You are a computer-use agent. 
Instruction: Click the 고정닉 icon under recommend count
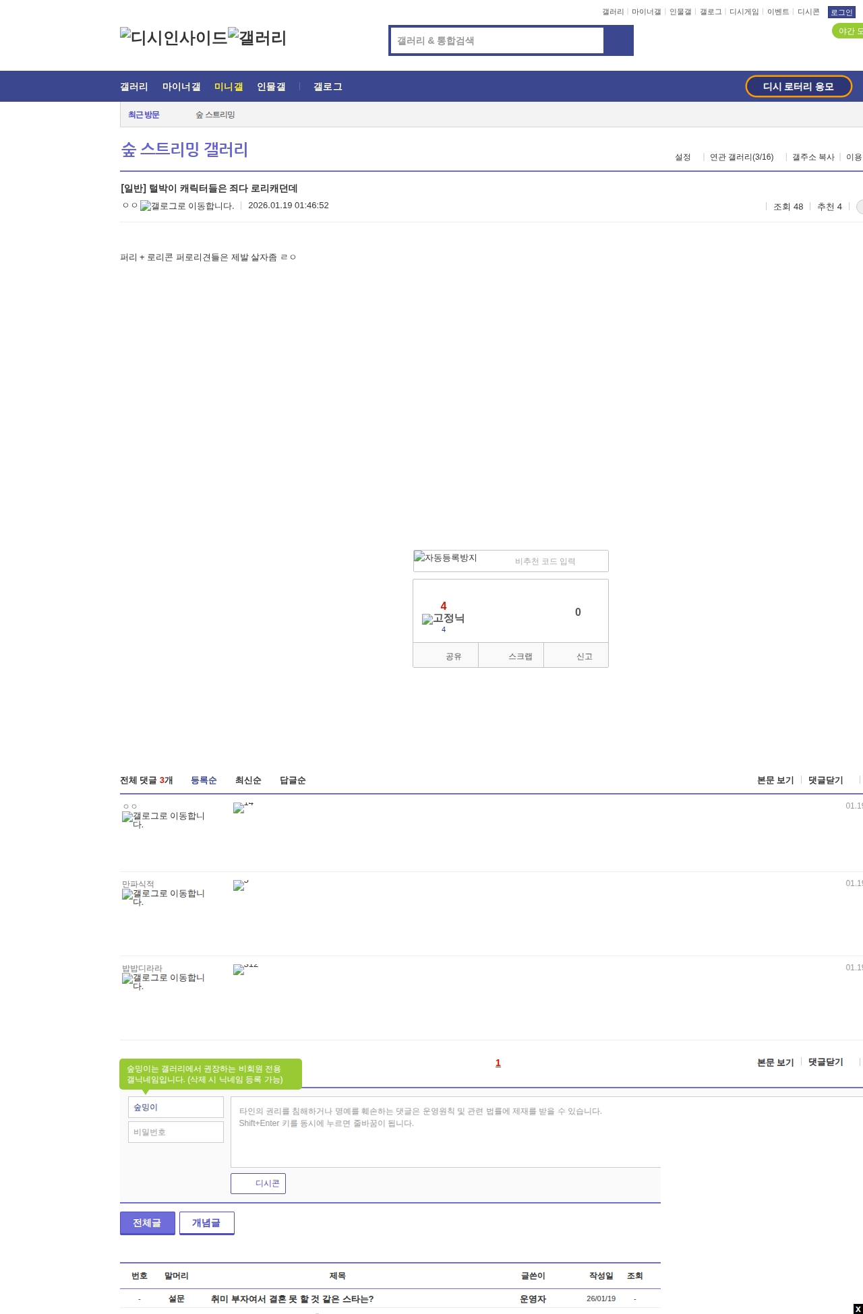tap(444, 619)
